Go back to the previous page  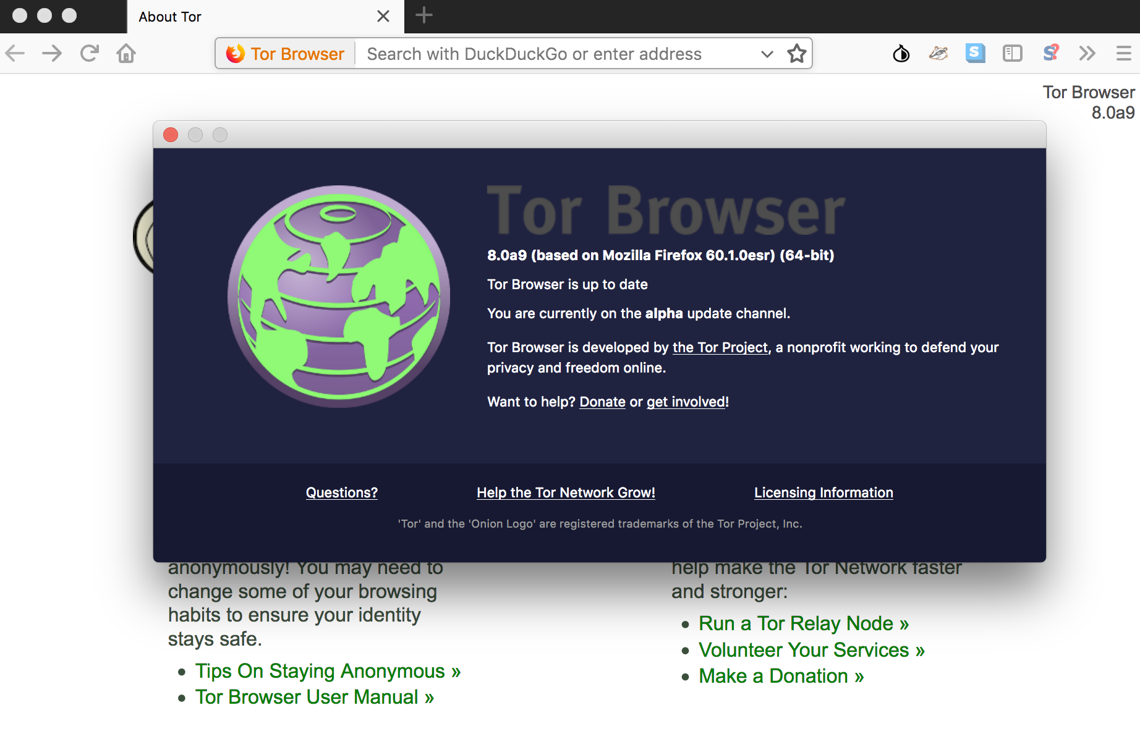15,54
